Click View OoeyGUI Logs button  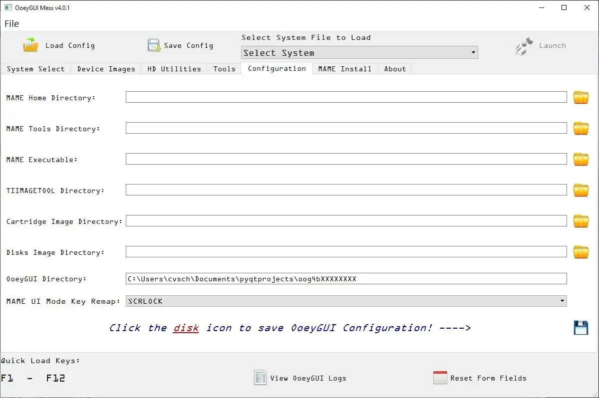pos(300,378)
